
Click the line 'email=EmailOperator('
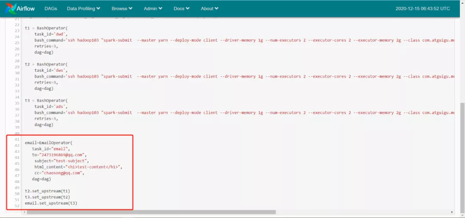49,142
